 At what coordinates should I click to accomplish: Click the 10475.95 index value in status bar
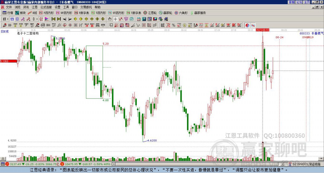click(x=71, y=164)
